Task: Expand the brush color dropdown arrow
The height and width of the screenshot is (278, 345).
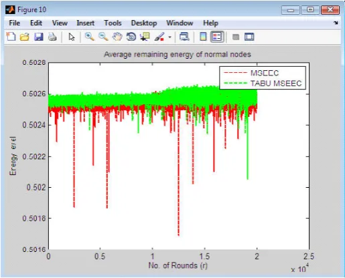Action: [x=170, y=37]
